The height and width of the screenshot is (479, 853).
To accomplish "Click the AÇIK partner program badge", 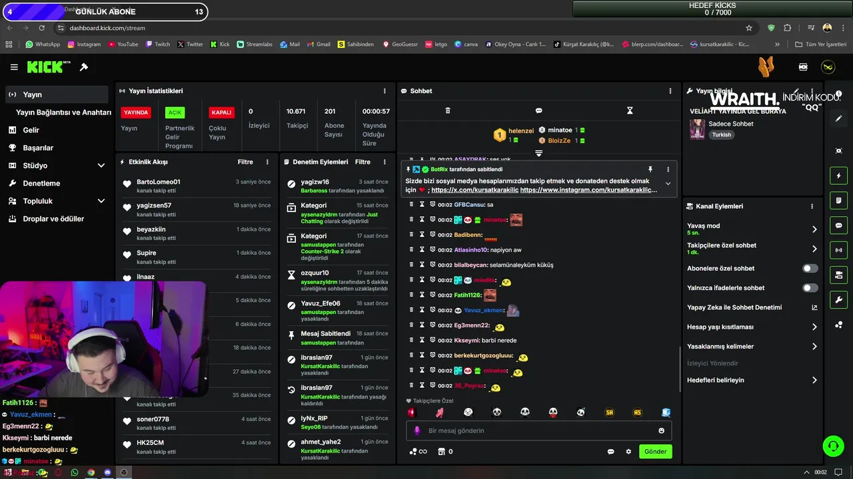I will 175,112.
